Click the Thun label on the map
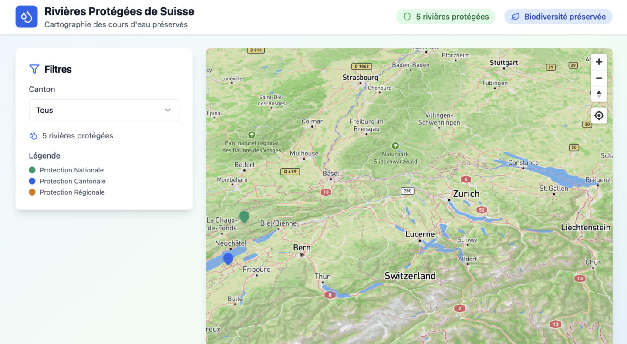The width and height of the screenshot is (627, 344). [323, 276]
